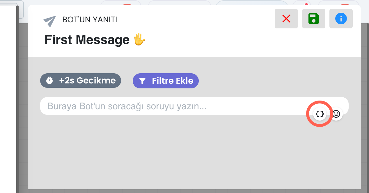Viewport: 369px width, 193px height.
Task: Insert a variable with the curly braces icon
Action: pyautogui.click(x=320, y=114)
